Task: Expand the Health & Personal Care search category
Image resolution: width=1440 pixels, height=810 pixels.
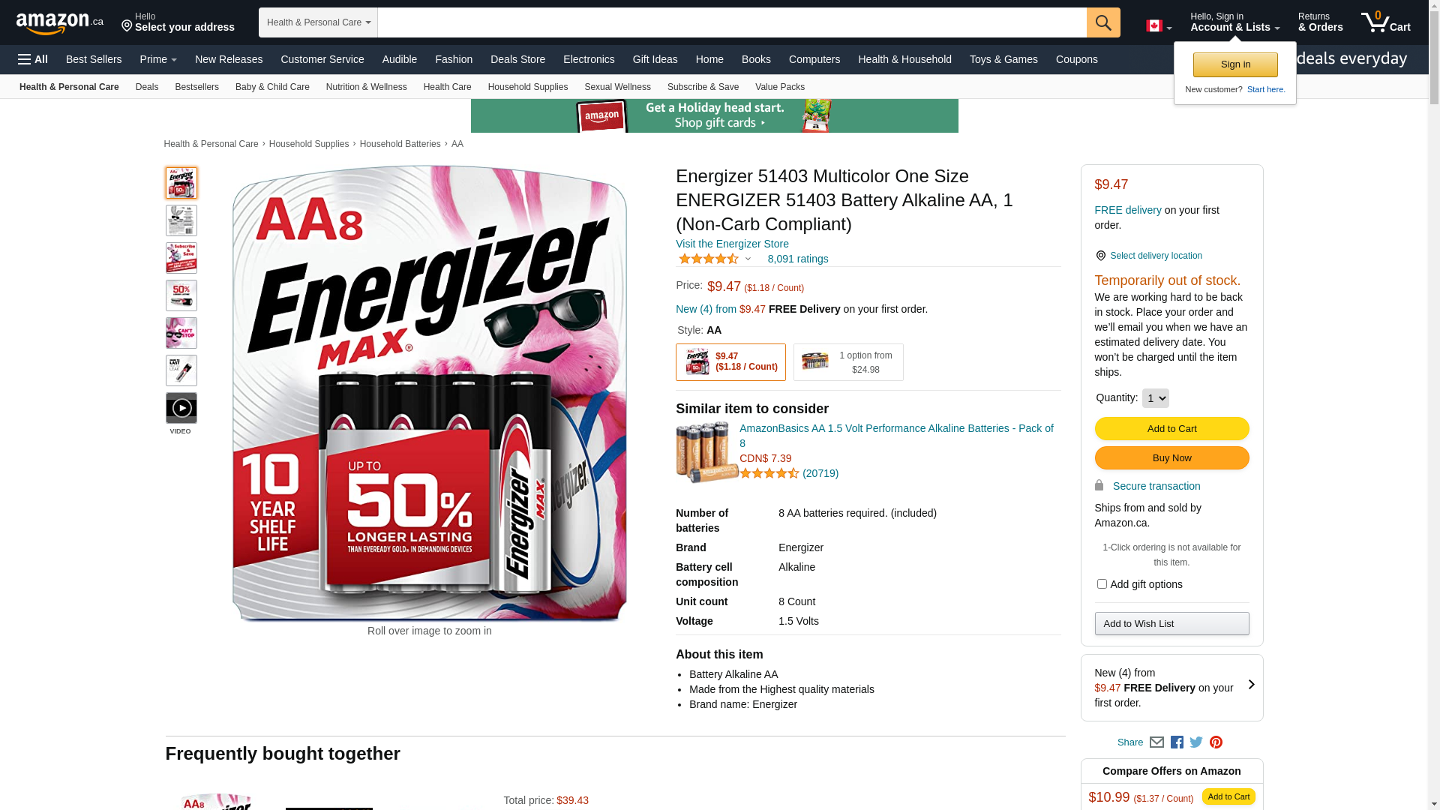Action: click(x=318, y=22)
